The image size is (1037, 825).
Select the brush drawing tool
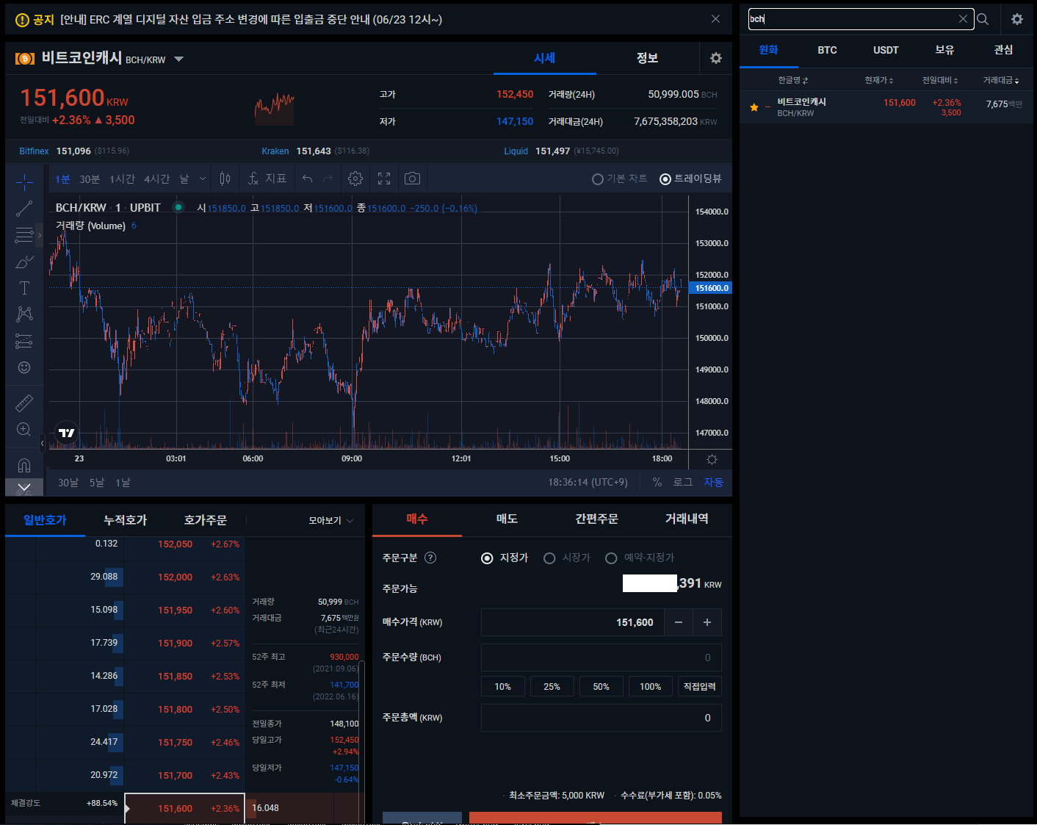coord(24,262)
